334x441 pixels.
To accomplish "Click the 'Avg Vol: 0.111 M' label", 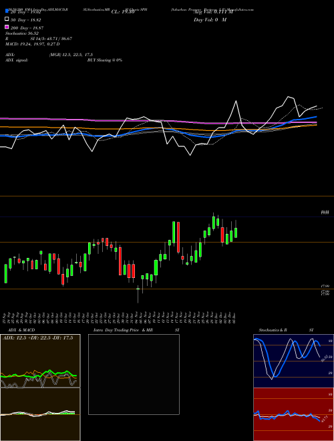I will (x=213, y=12).
